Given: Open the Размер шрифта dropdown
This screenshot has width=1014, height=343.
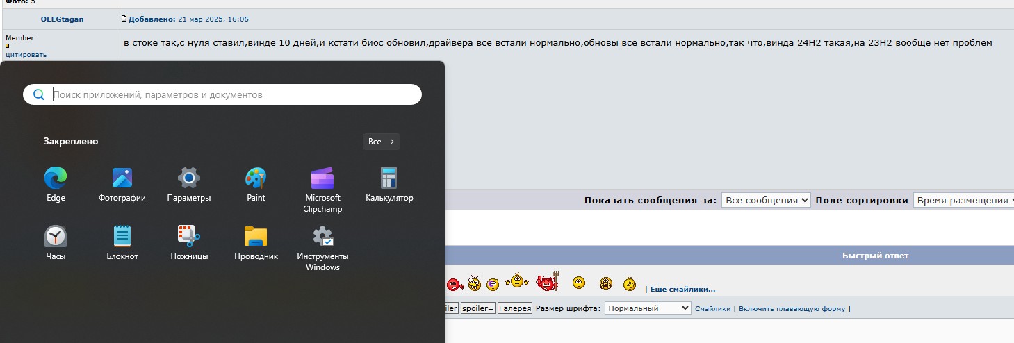Looking at the screenshot, I should (x=648, y=308).
